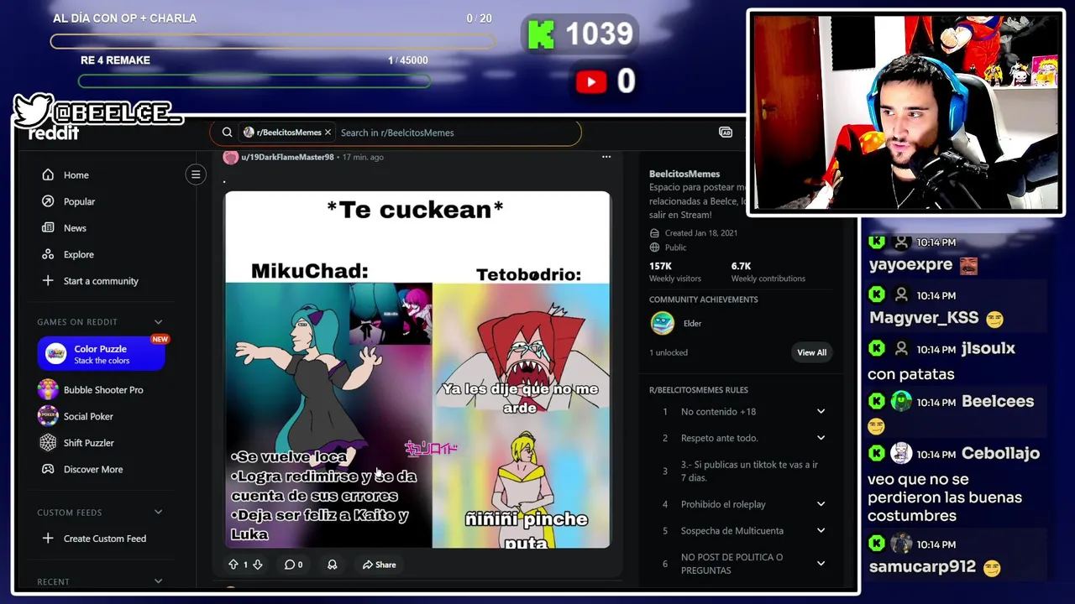Give an award to the post
Viewport: 1075px width, 604px height.
tap(332, 565)
